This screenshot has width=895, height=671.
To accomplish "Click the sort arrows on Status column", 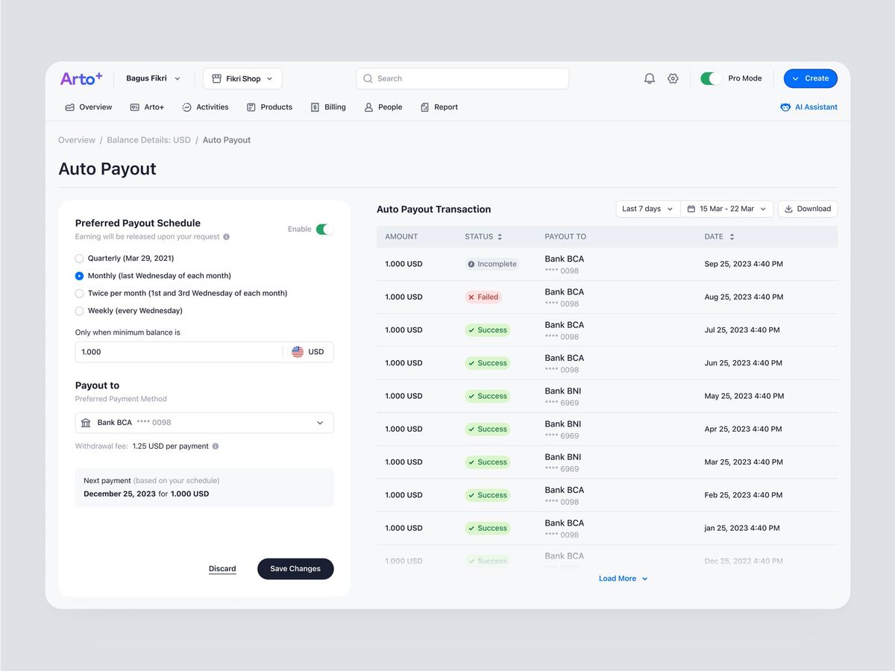I will click(x=500, y=237).
